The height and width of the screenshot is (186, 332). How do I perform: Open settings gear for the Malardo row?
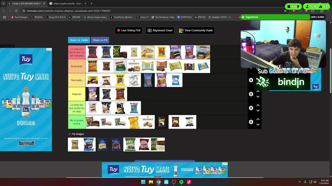(251, 94)
